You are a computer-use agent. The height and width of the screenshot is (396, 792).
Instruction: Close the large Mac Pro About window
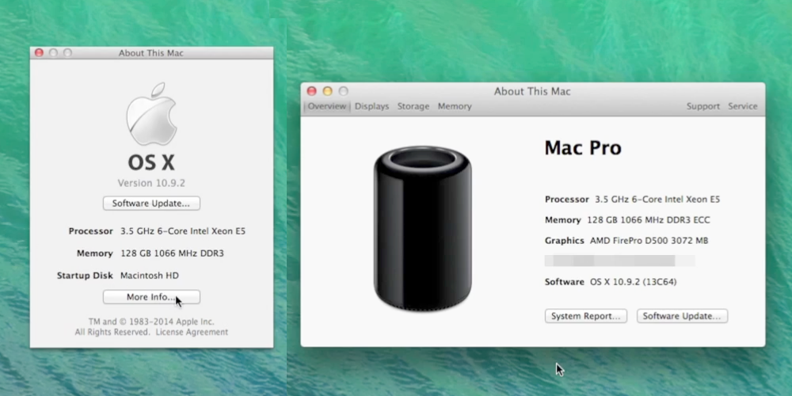point(311,91)
